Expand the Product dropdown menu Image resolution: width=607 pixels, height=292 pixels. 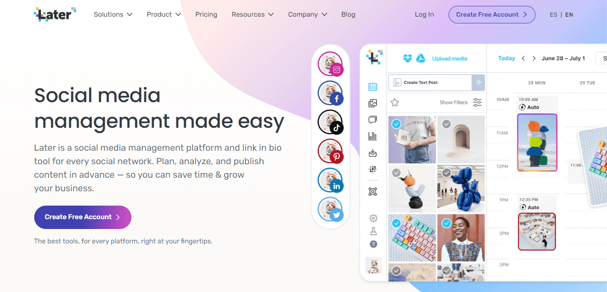[164, 14]
